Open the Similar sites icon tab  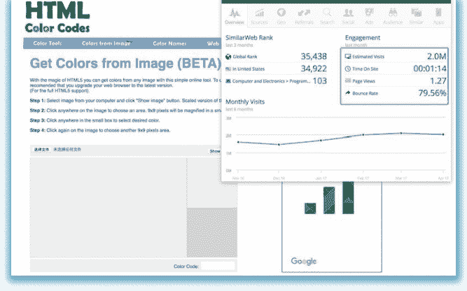coord(415,15)
